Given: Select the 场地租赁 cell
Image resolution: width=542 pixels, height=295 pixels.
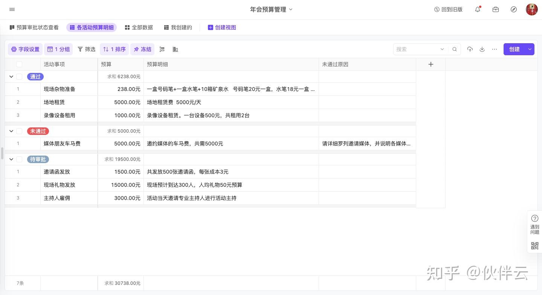Looking at the screenshot, I should (69, 102).
